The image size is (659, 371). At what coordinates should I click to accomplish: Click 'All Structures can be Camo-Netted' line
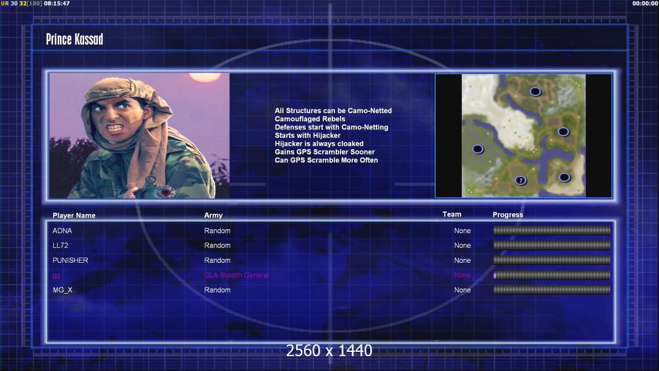333,111
